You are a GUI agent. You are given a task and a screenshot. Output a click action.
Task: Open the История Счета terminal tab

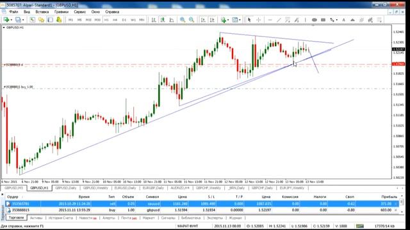tap(61, 218)
